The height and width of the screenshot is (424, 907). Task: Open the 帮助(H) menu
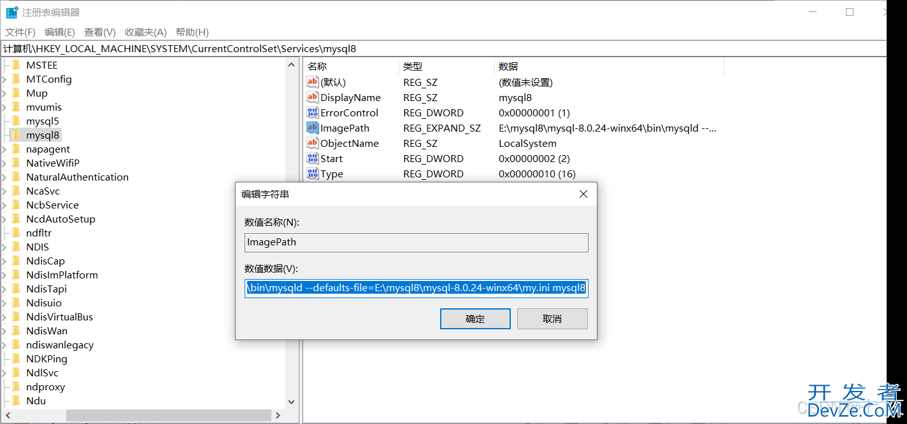(192, 32)
